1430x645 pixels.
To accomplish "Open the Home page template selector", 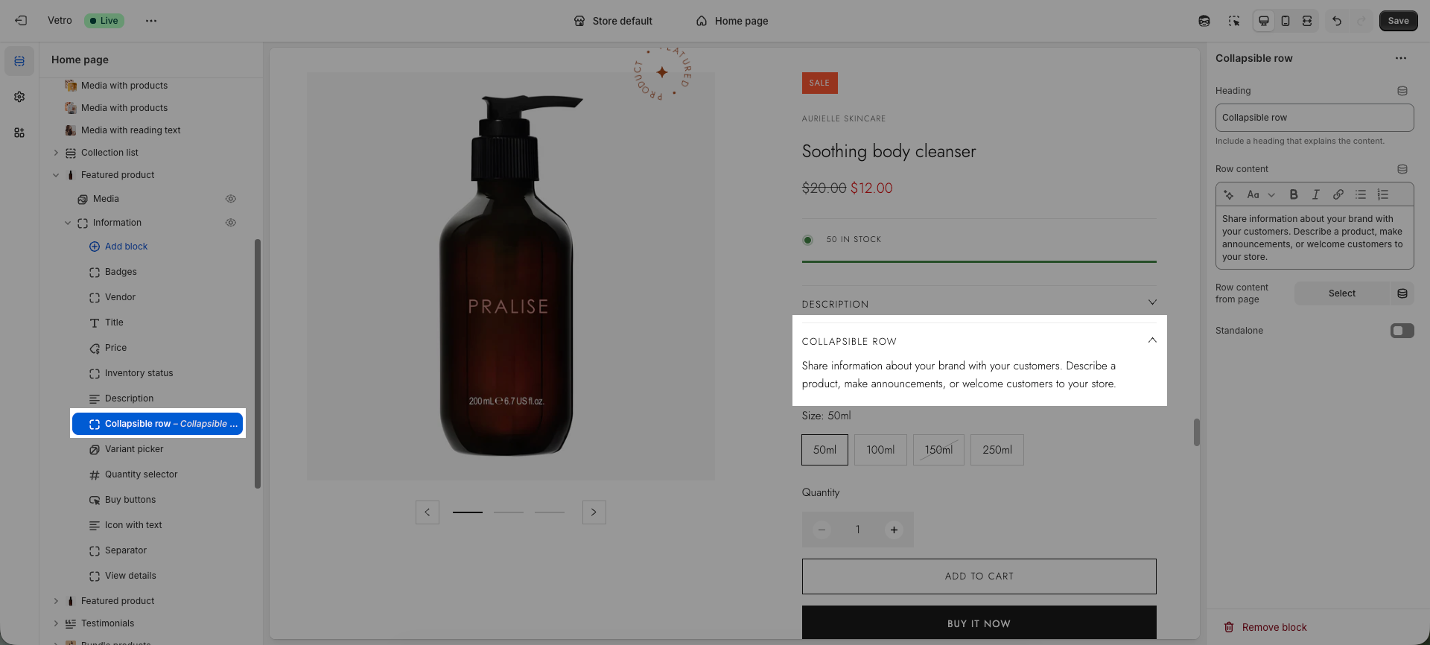I will pyautogui.click(x=733, y=21).
